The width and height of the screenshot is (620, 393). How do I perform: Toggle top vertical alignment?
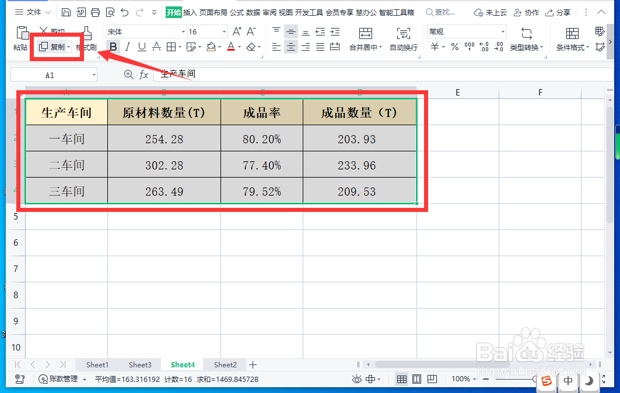(276, 31)
